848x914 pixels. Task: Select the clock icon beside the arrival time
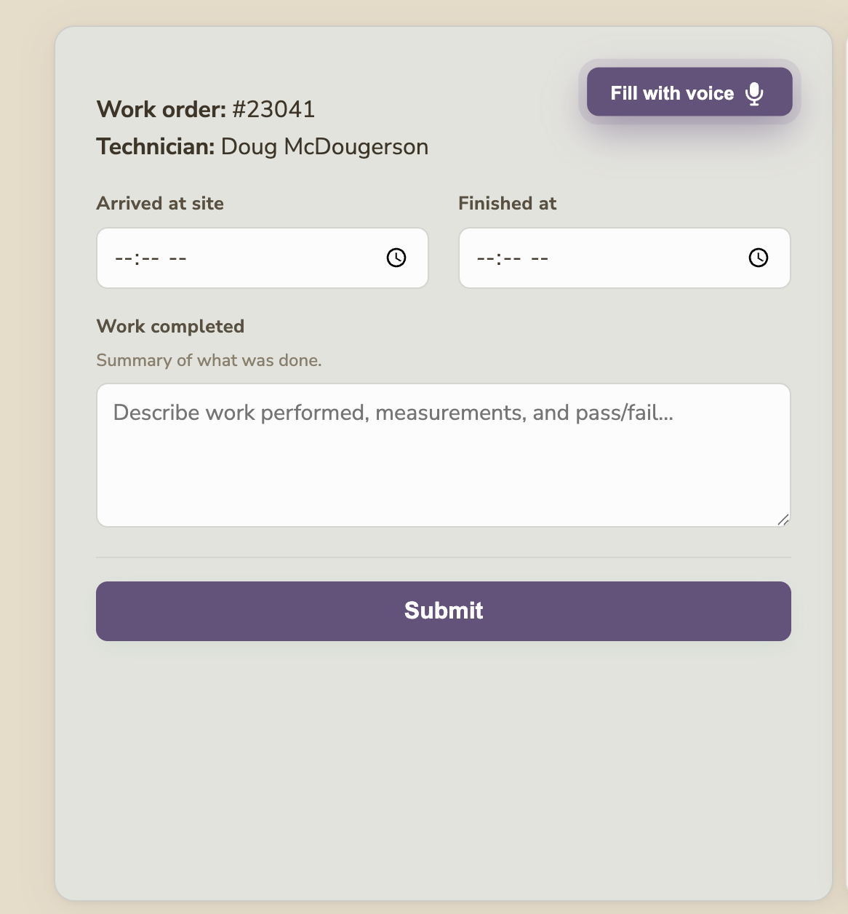pos(396,258)
